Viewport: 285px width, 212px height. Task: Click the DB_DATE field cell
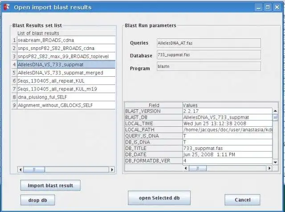154,154
